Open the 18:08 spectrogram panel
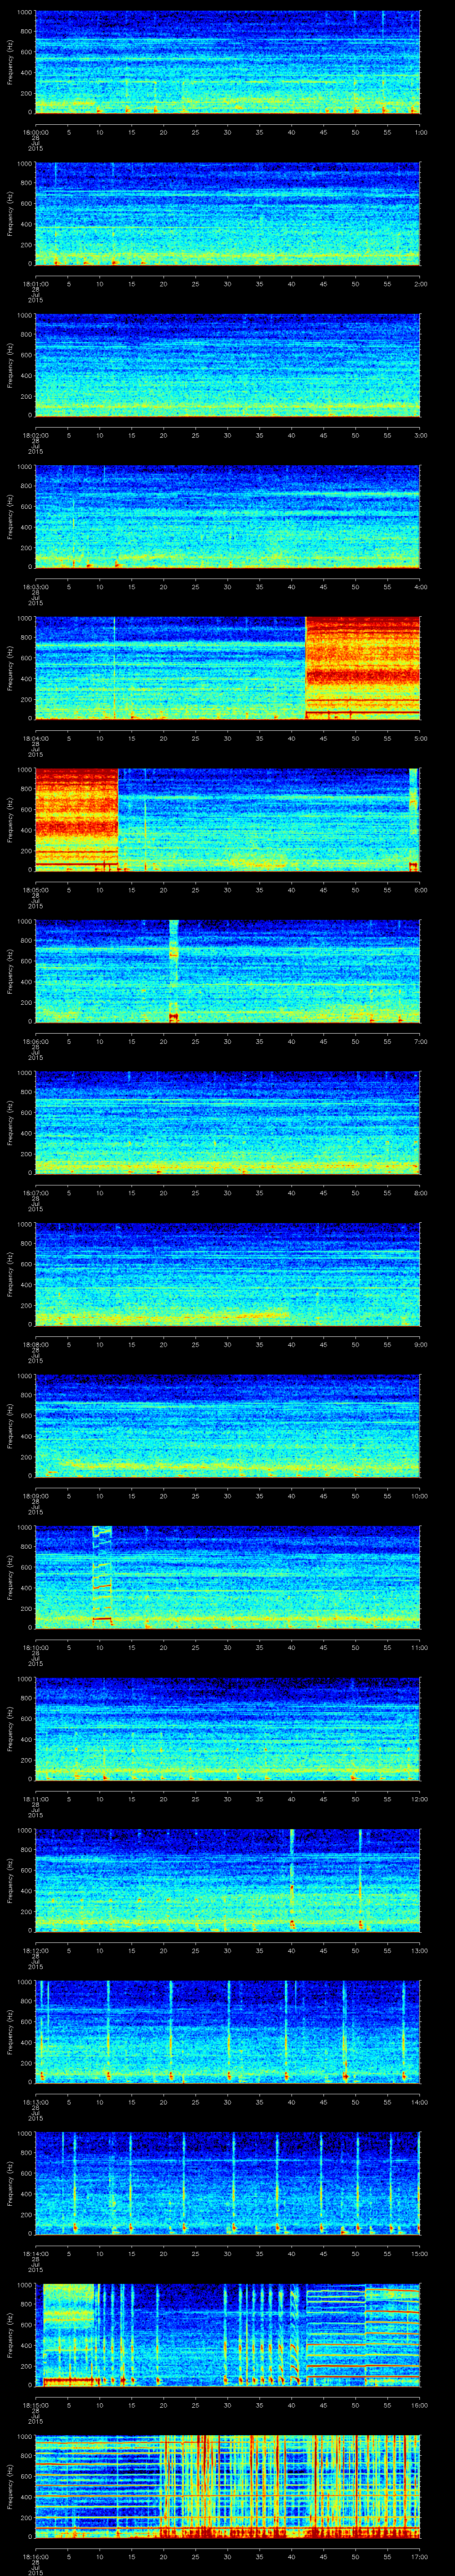Image resolution: width=455 pixels, height=2576 pixels. coord(227,1274)
